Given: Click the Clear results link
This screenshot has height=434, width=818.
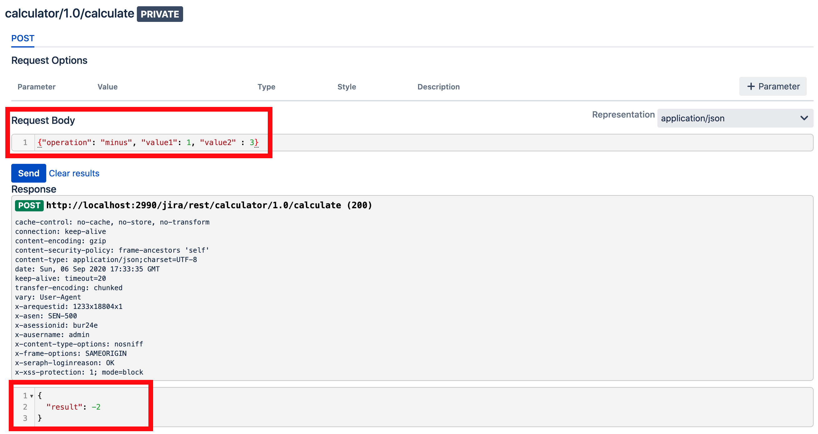Looking at the screenshot, I should point(74,173).
